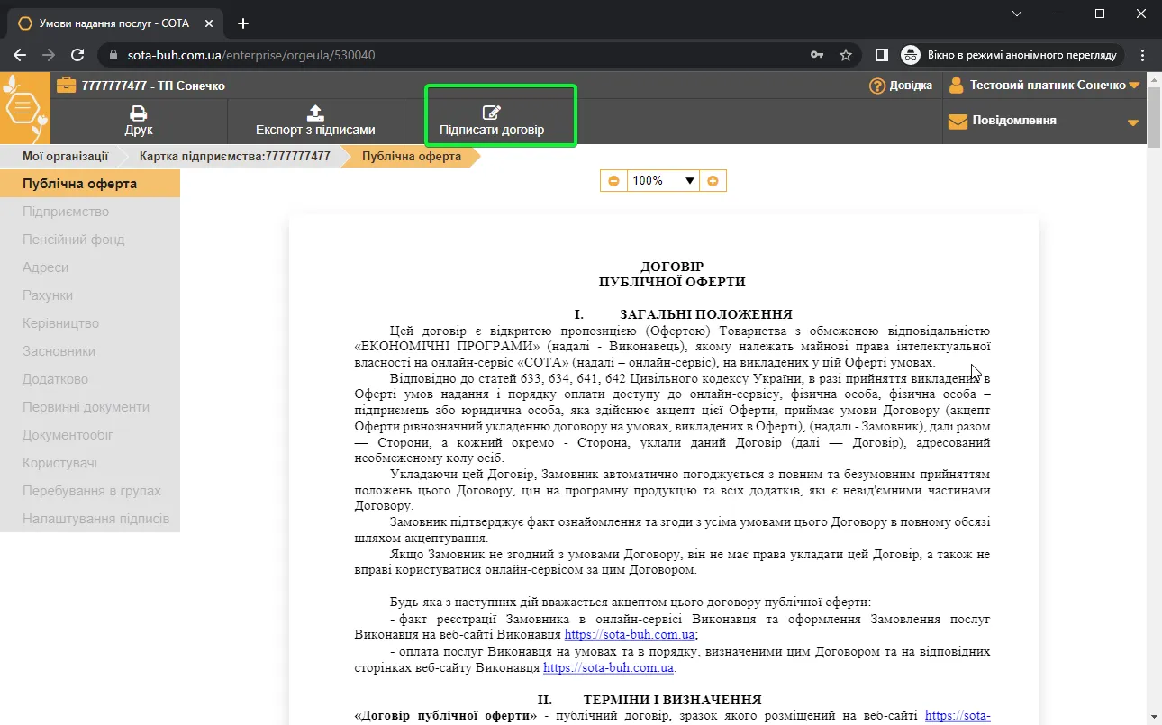Open Документообіг sidebar item

pos(90,435)
